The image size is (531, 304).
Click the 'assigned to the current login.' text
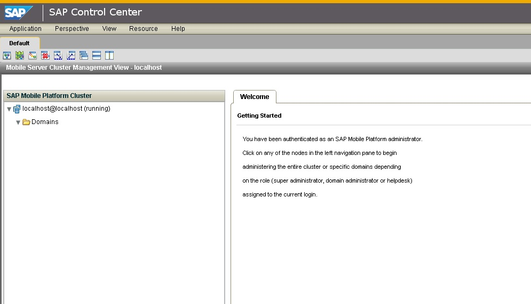(280, 194)
